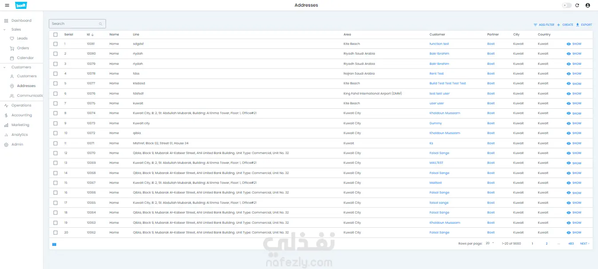598x269 pixels.
Task: Click the Admin gear icon
Action: tap(6, 145)
